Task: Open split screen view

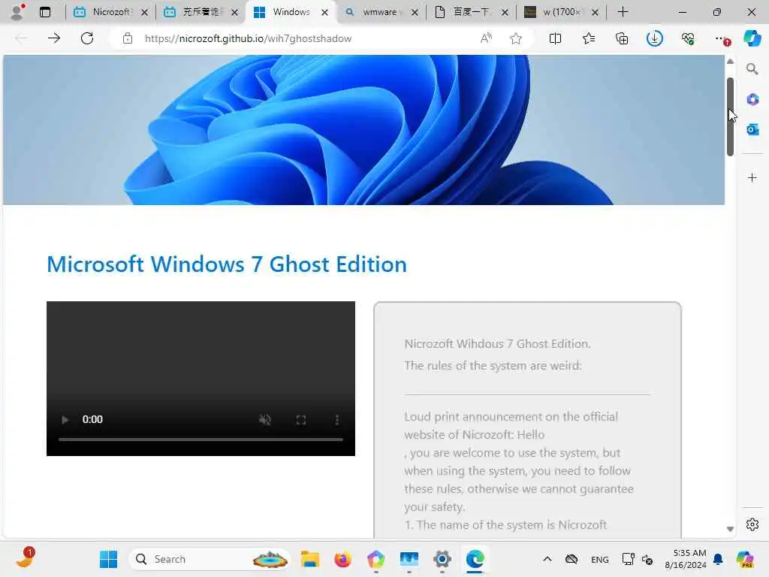Action: (x=555, y=38)
